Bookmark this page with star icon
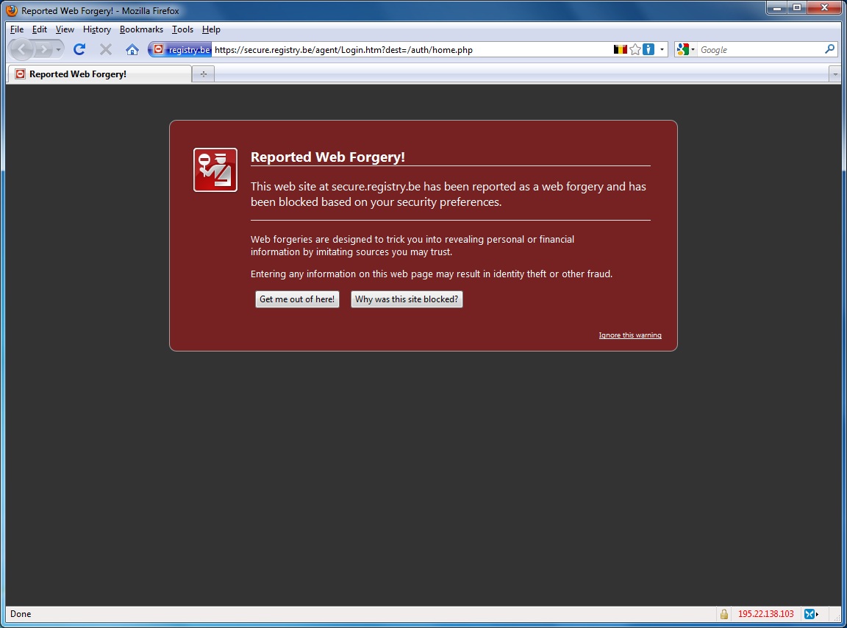The width and height of the screenshot is (847, 628). tap(635, 49)
